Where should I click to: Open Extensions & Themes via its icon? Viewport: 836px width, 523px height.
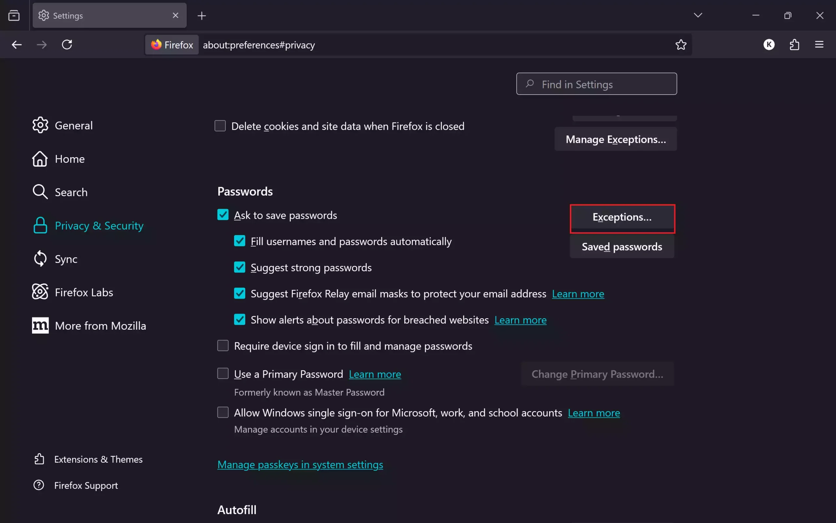coord(39,459)
